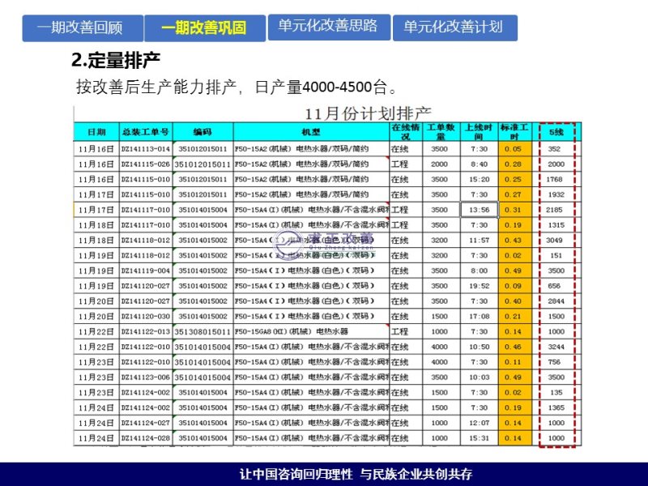Click the 13:56 上线时间 cell
The image size is (648, 486).
click(479, 210)
